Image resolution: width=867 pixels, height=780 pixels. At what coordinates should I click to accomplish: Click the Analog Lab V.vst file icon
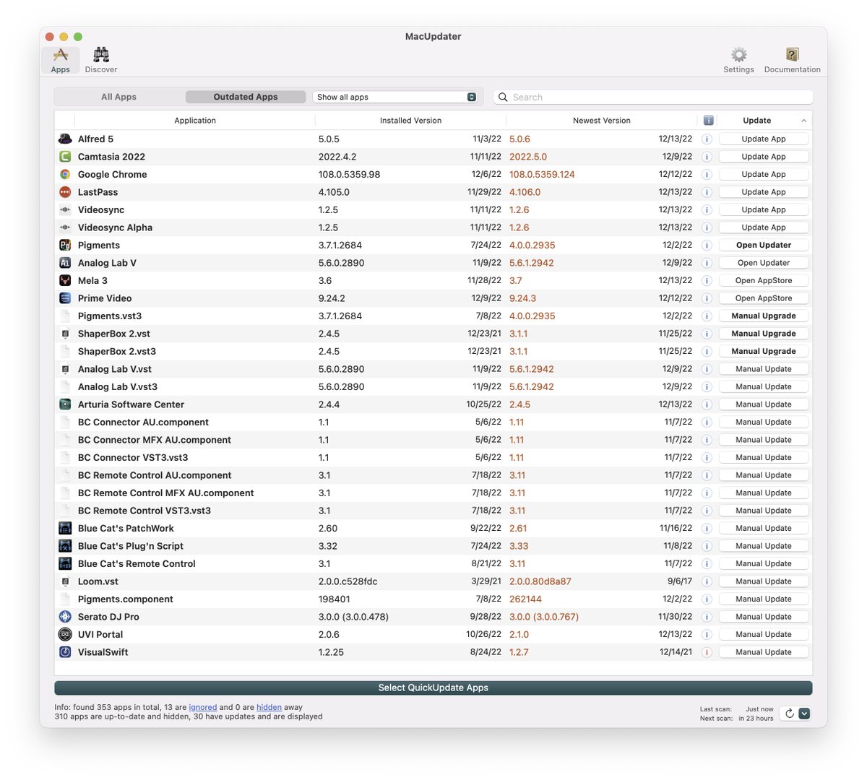pos(65,369)
